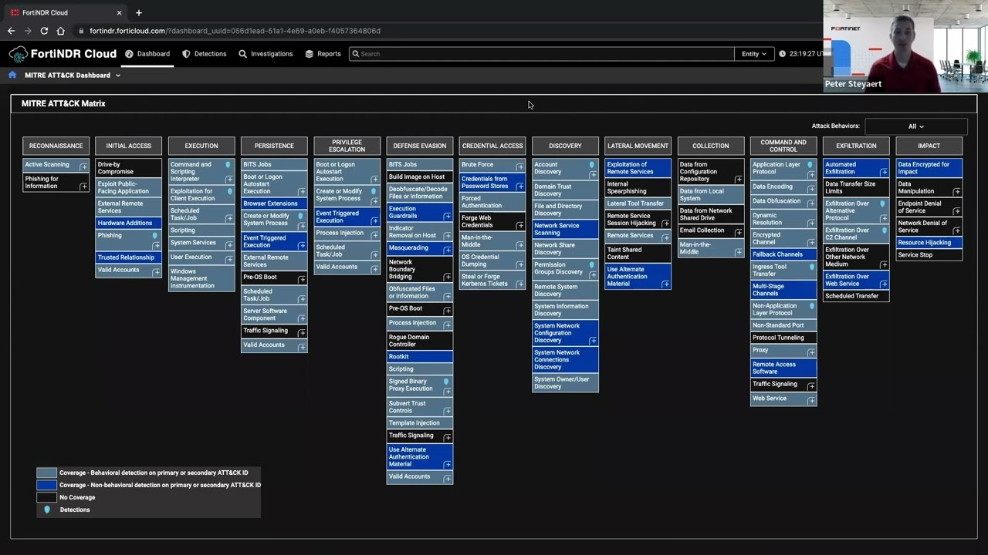The width and height of the screenshot is (988, 555).
Task: Click the DEFENSE EVASION column header
Action: 419,146
